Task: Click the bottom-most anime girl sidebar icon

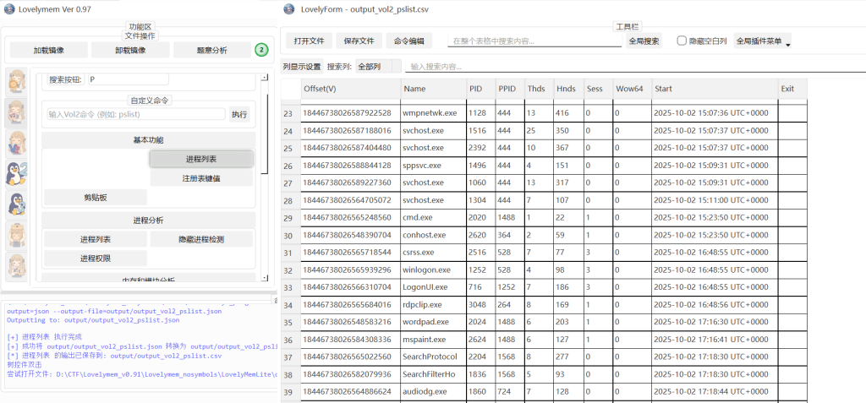Action: point(17,265)
